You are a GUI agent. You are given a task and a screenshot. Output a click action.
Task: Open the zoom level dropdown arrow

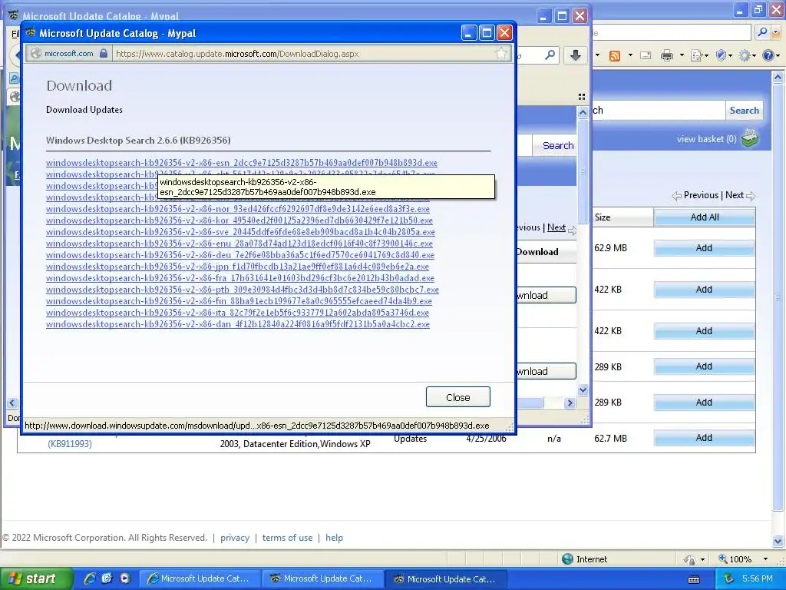[x=765, y=559]
